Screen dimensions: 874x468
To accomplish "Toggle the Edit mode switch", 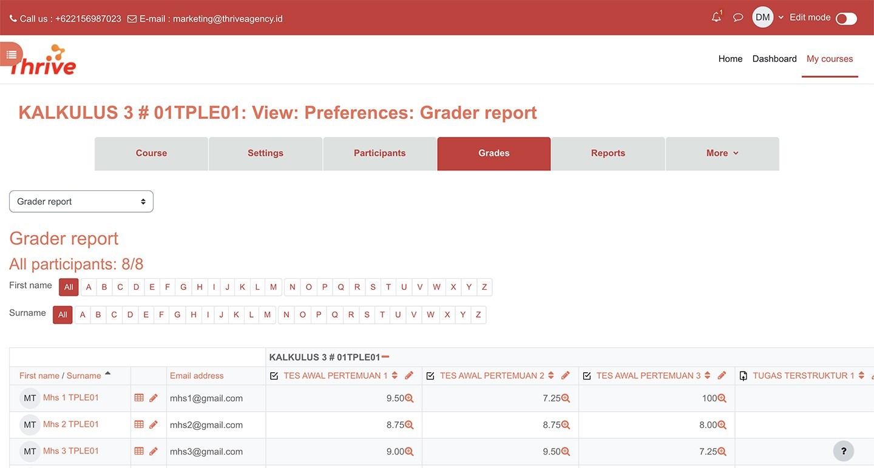I will 846,19.
